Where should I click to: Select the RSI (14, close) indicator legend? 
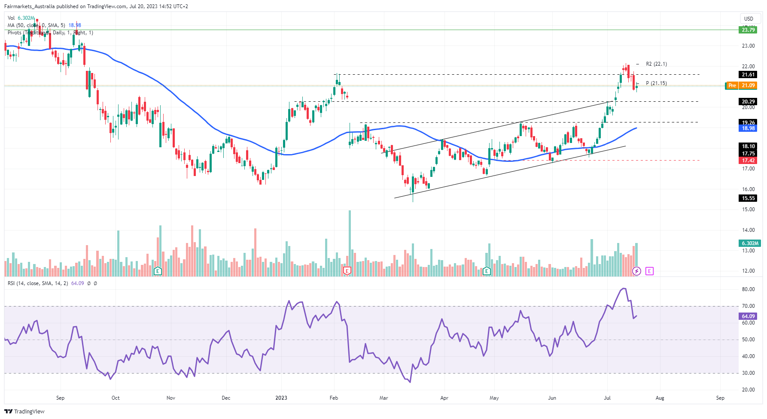37,283
